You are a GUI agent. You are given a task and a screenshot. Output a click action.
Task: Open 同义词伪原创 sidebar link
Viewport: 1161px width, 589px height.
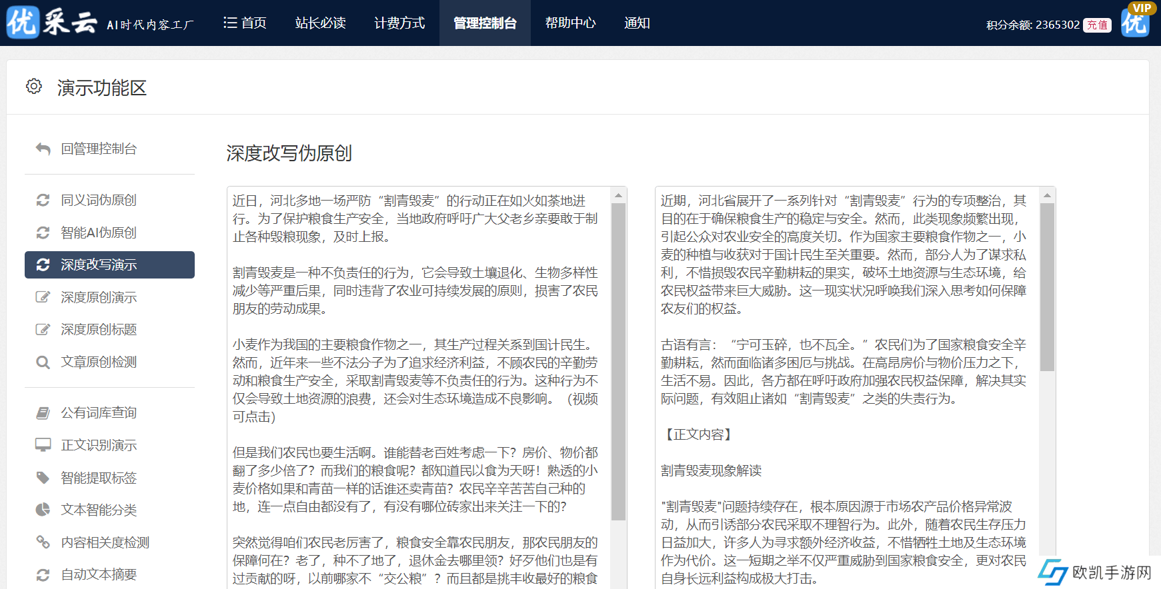99,200
